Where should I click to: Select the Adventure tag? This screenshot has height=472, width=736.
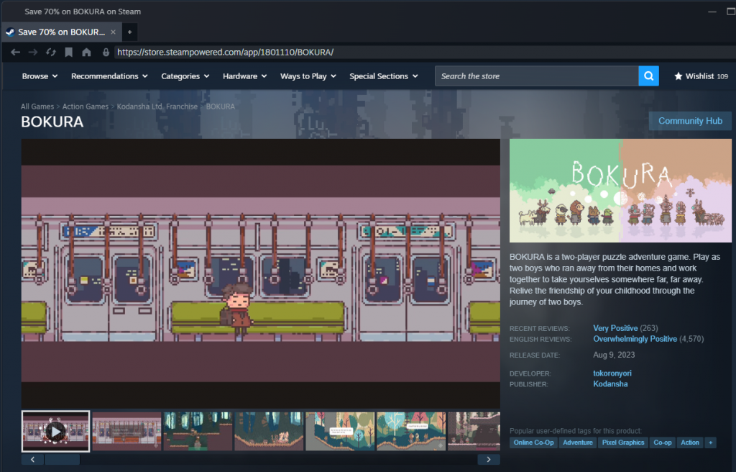pos(577,442)
